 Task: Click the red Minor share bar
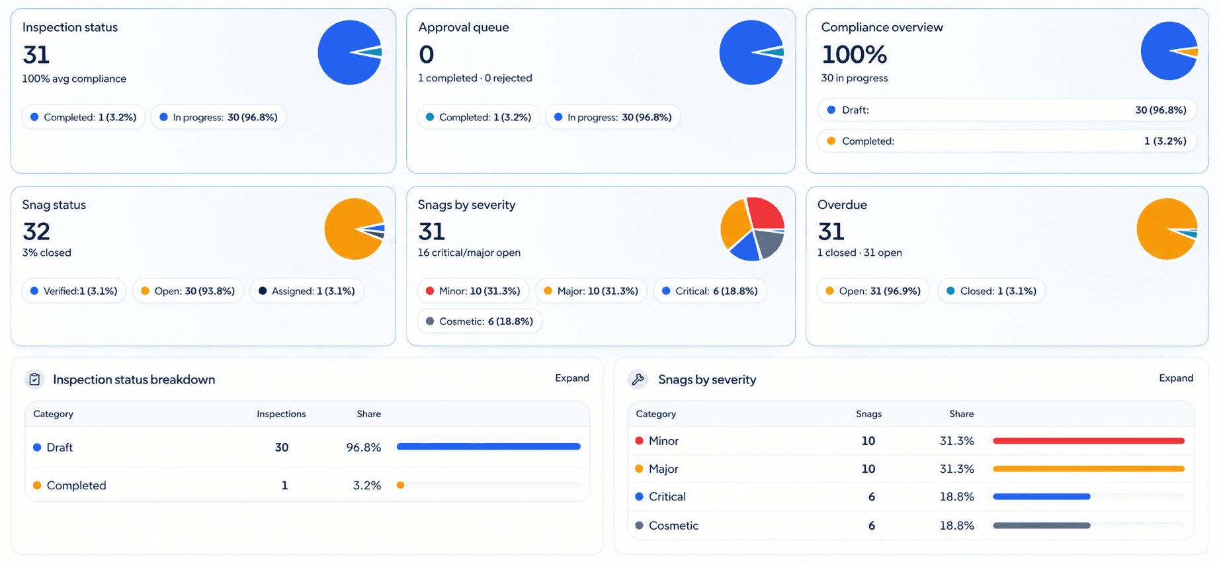(1089, 441)
